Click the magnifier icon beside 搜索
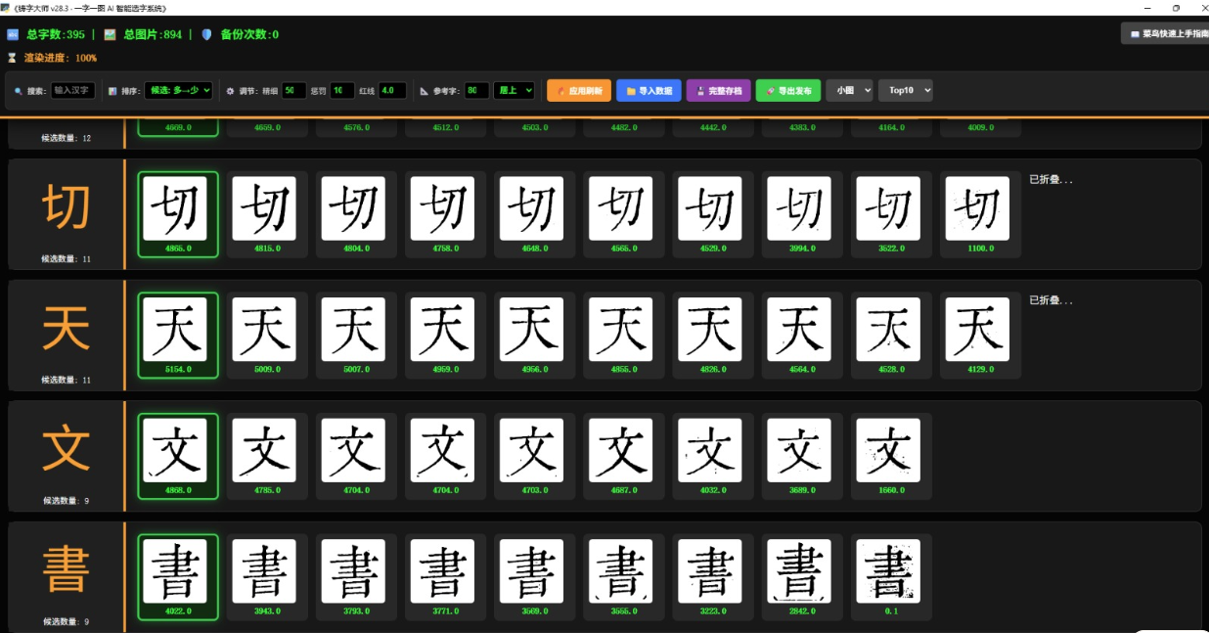Viewport: 1209px width, 633px height. 19,91
